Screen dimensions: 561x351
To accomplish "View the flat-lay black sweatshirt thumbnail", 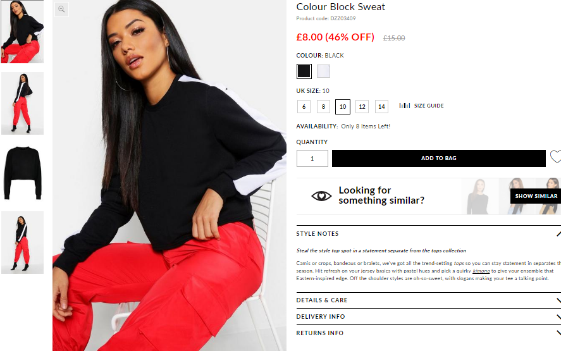I will click(23, 173).
